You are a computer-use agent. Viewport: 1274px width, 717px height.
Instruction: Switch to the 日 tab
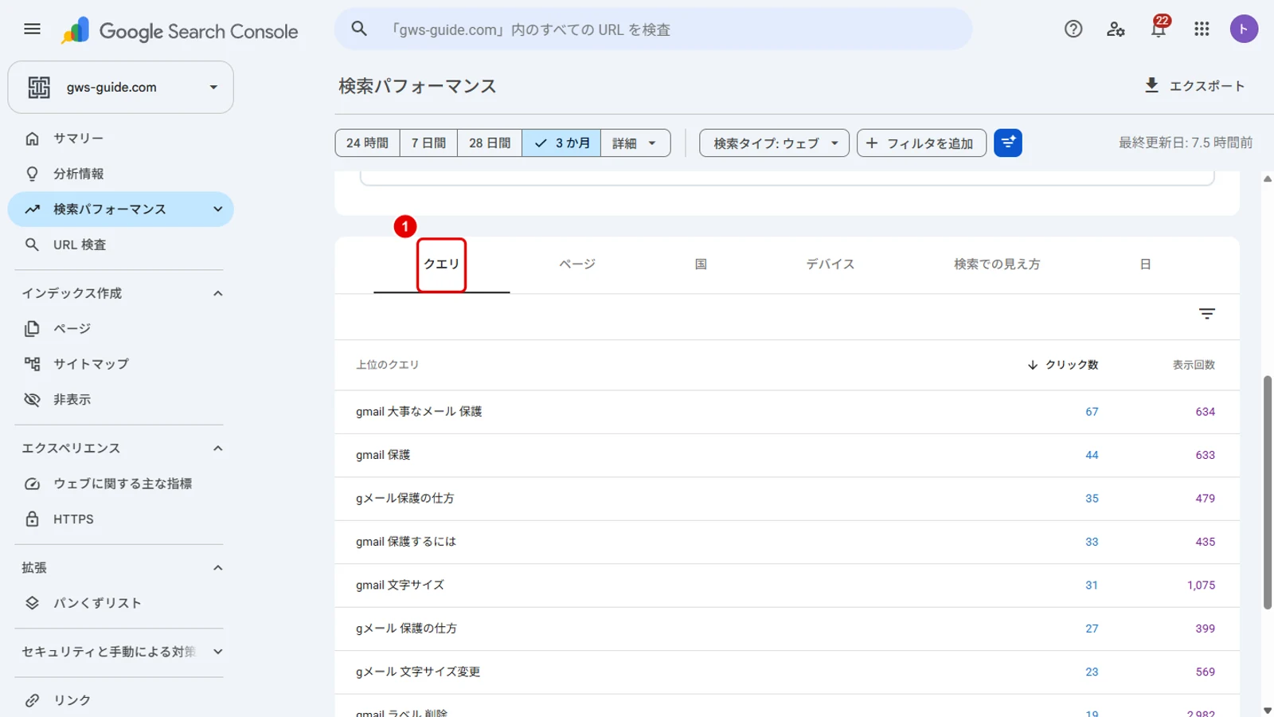pos(1145,264)
